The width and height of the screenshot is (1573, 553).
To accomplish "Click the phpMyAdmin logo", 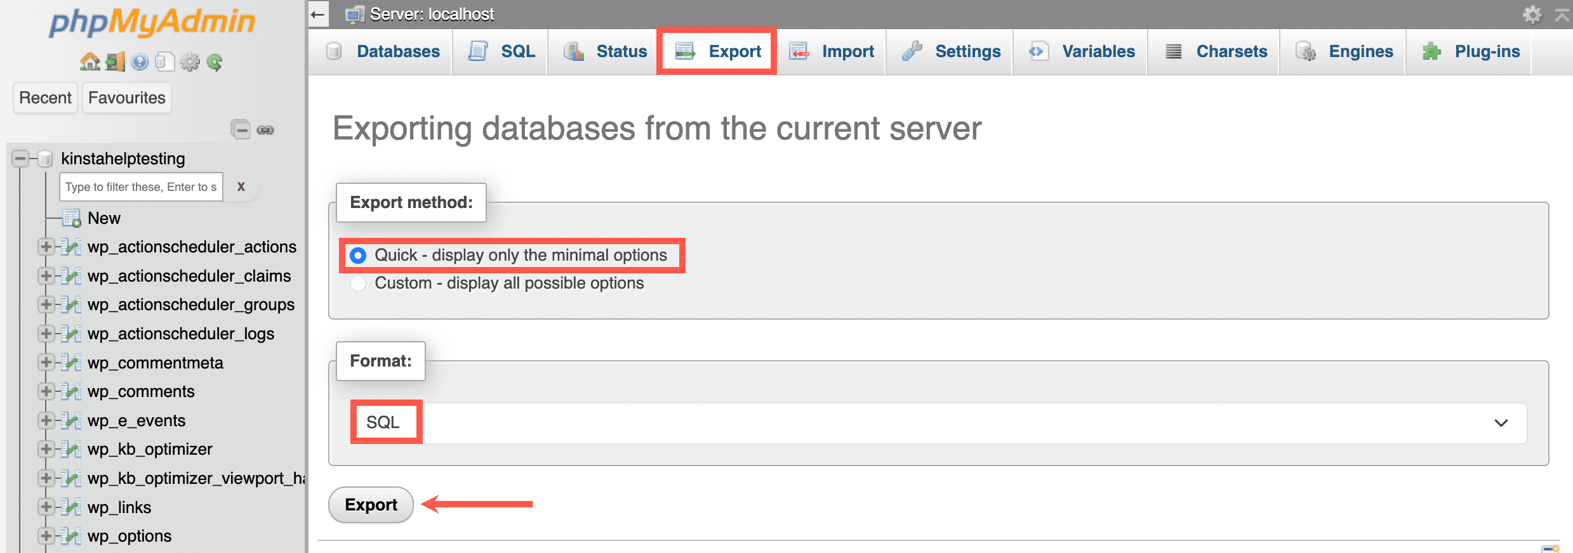I will coord(152,22).
